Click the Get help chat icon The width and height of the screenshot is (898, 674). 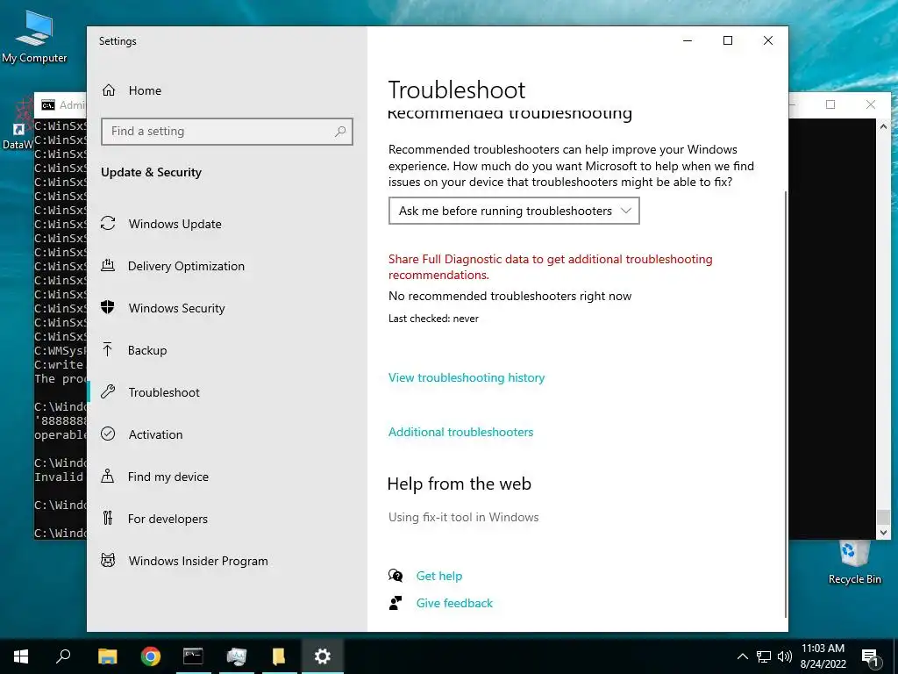[396, 576]
